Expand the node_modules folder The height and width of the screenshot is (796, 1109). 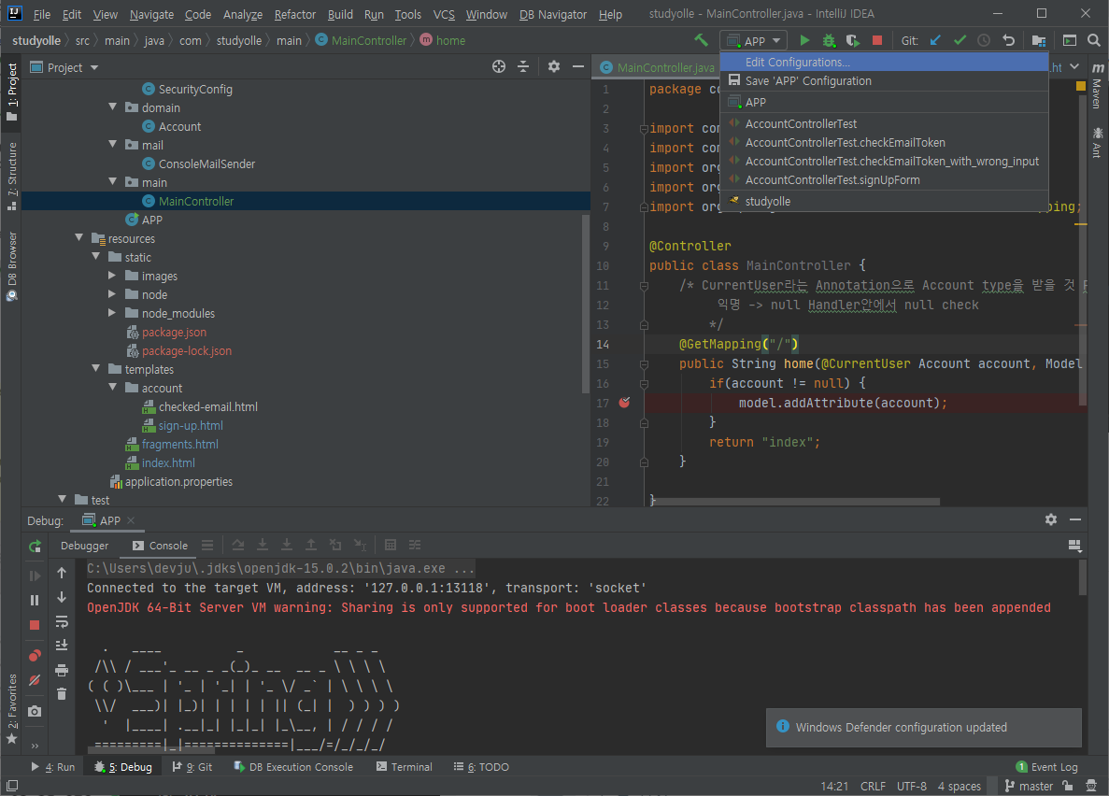pos(112,313)
